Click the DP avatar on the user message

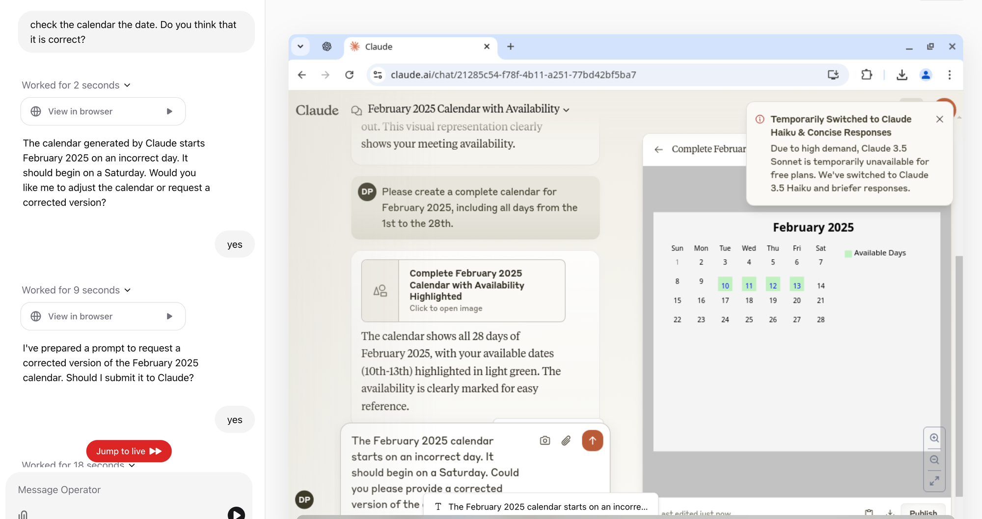[367, 192]
